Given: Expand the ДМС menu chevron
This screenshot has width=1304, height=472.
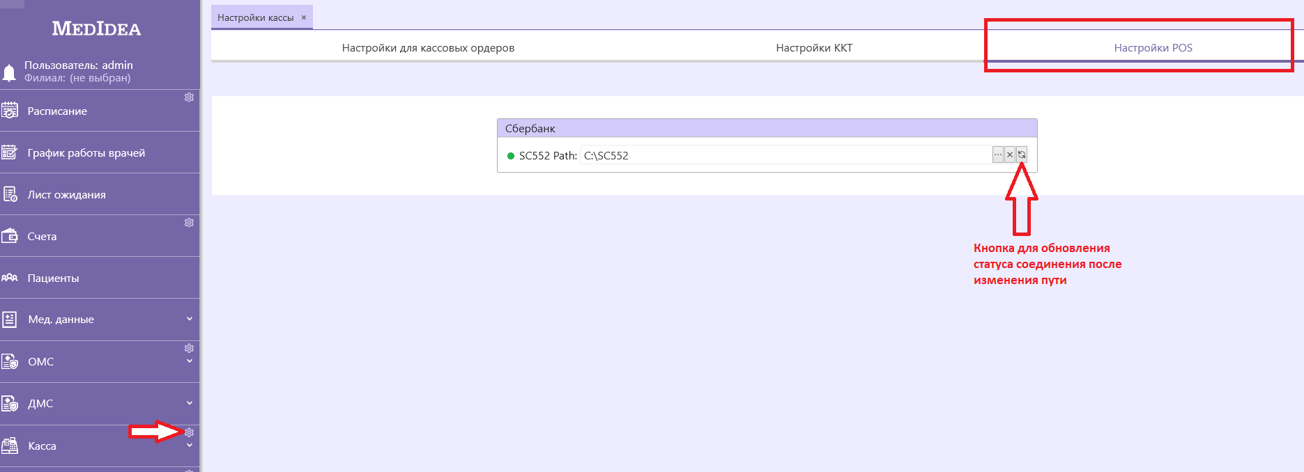Looking at the screenshot, I should click(190, 403).
